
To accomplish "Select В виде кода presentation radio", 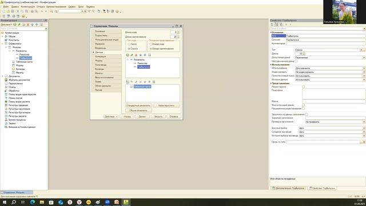I will pos(151,44).
